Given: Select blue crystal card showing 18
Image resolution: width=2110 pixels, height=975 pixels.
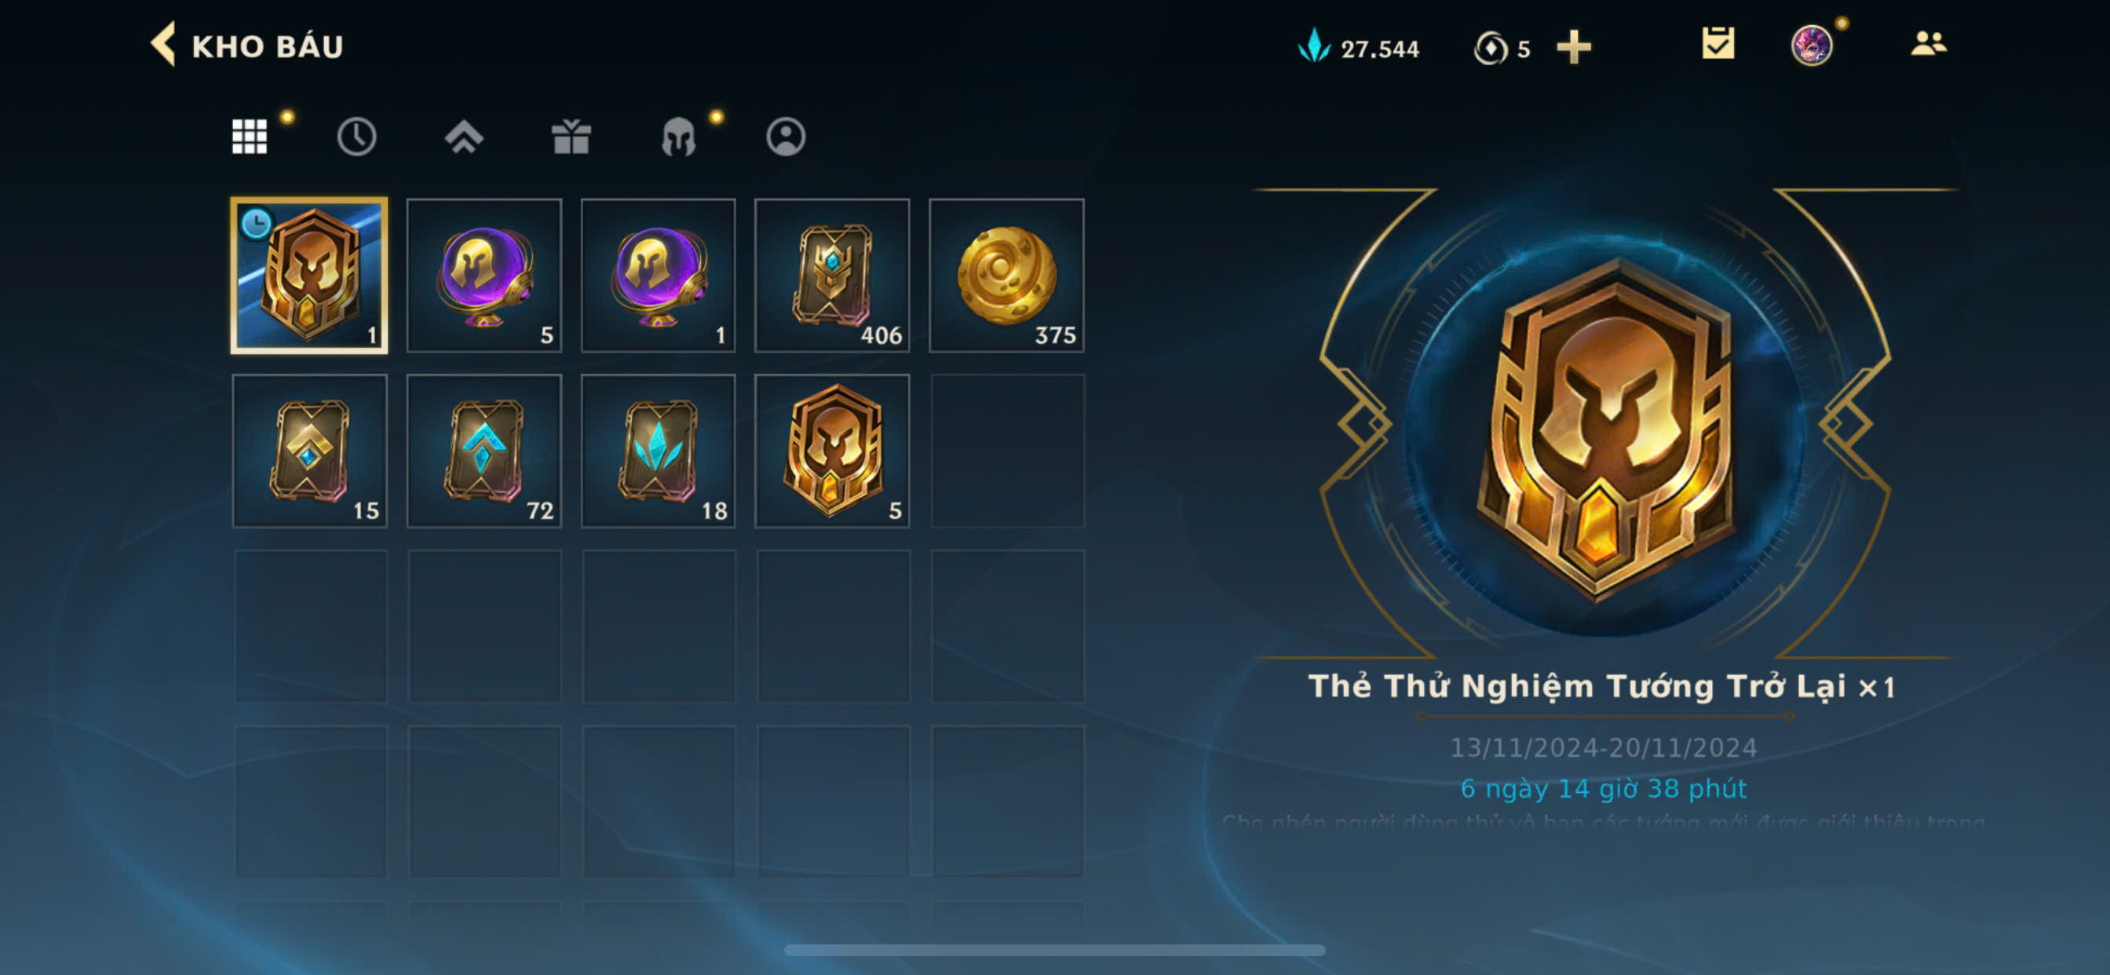Looking at the screenshot, I should 659,451.
